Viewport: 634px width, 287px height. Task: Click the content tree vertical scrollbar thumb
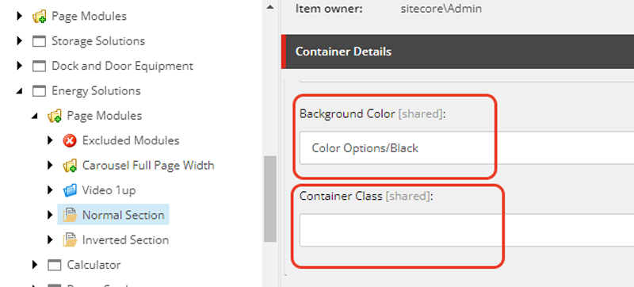coord(269,199)
